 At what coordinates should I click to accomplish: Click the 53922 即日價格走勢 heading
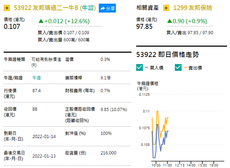point(167,54)
